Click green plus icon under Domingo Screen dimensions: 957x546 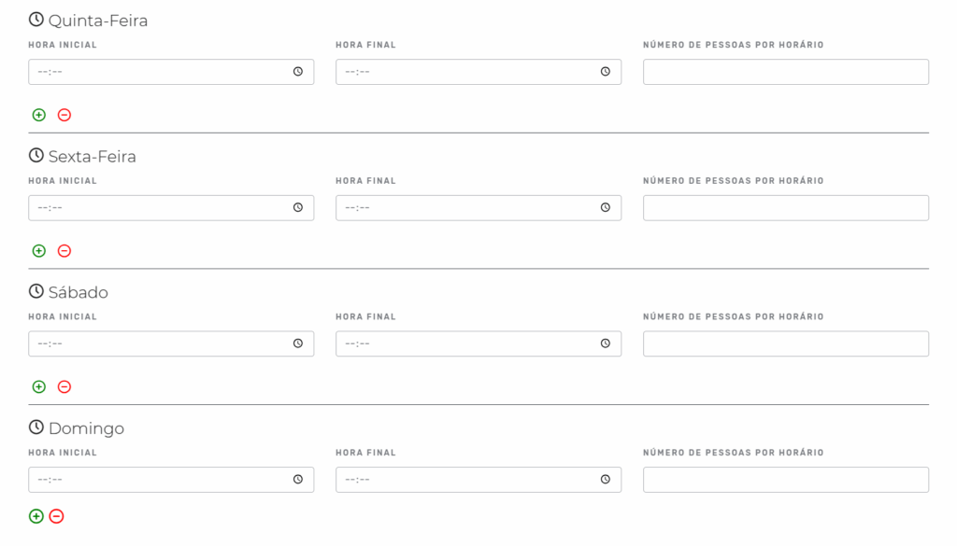tap(36, 516)
